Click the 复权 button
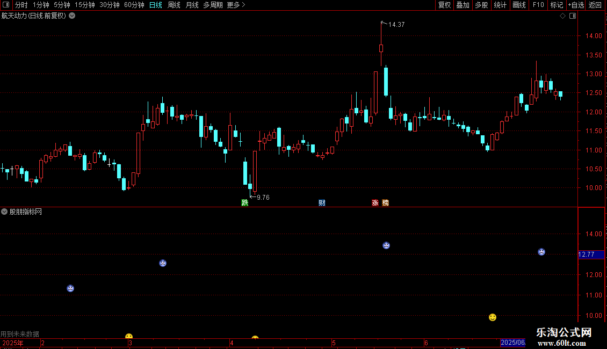607x349 pixels. [444, 5]
